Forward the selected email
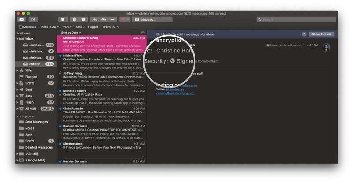Image resolution: width=353 pixels, height=183 pixels. click(x=113, y=19)
